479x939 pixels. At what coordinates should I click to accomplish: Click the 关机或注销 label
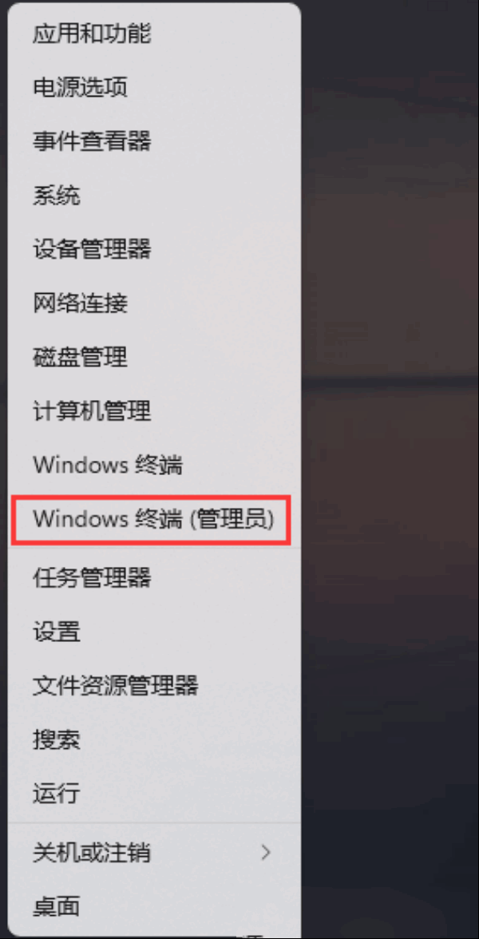[x=92, y=853]
